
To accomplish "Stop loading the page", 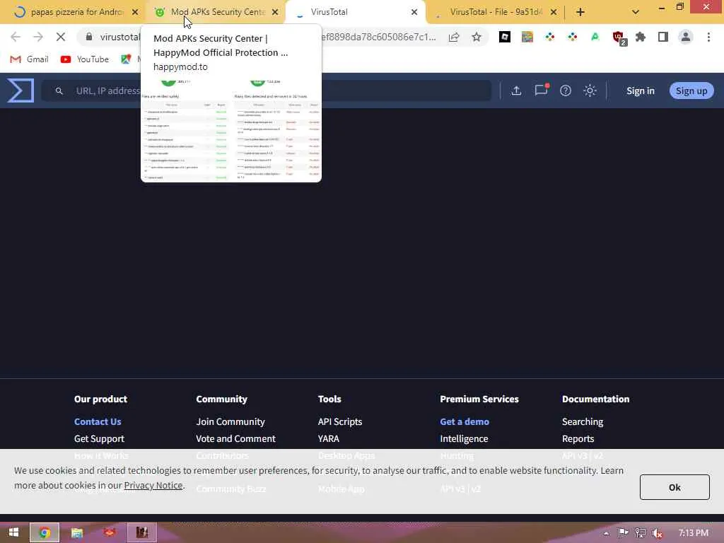I will (x=61, y=37).
